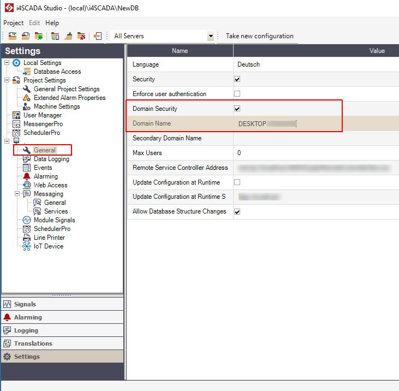The height and width of the screenshot is (391, 399).
Task: Click the User Manager icon
Action: tap(16, 115)
